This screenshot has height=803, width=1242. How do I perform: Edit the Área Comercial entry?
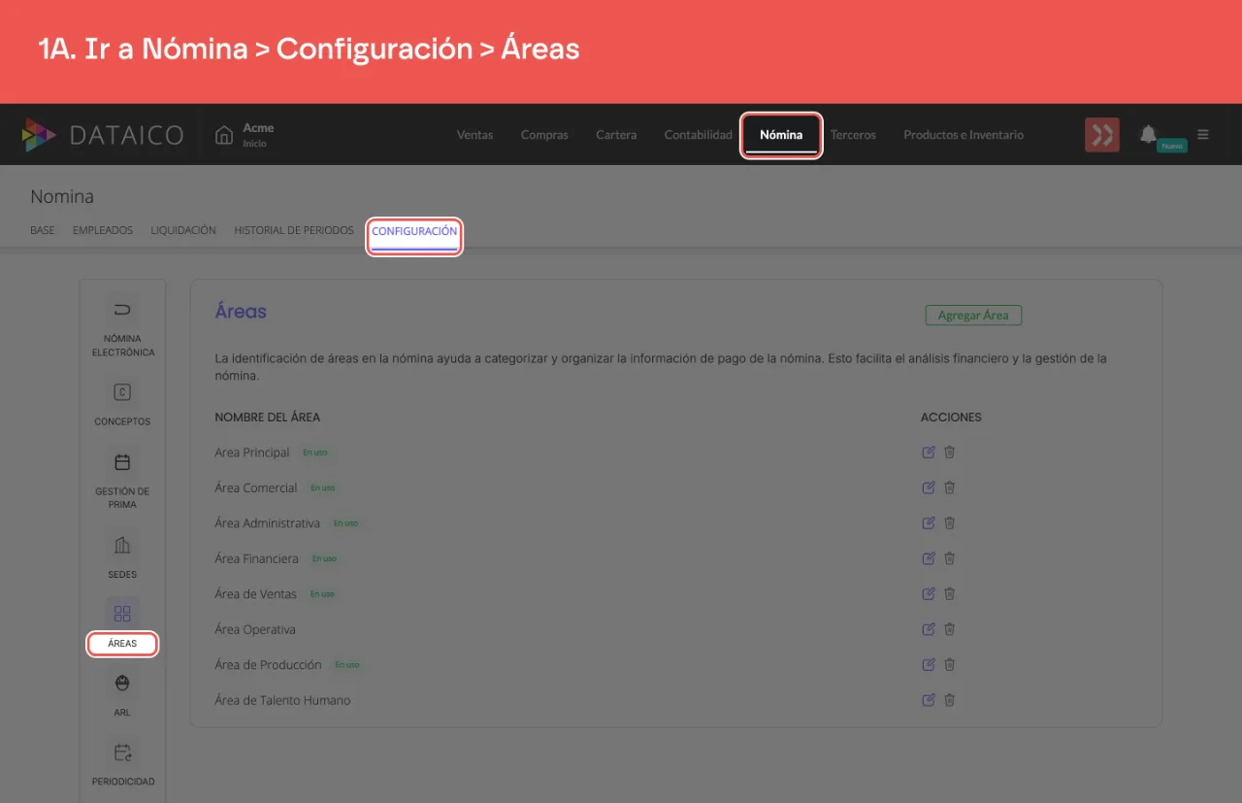tap(929, 487)
